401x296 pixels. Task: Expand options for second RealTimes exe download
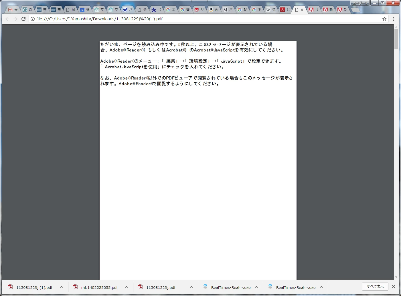point(321,287)
